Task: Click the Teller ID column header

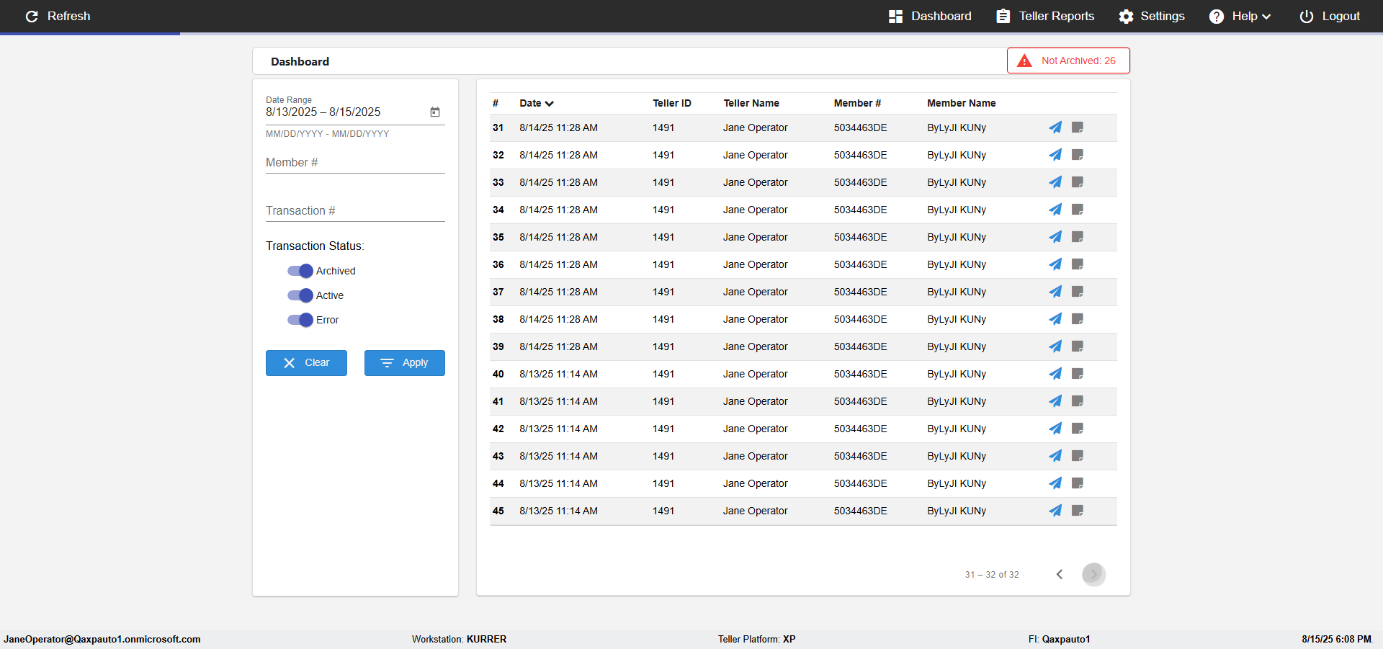Action: pos(672,103)
